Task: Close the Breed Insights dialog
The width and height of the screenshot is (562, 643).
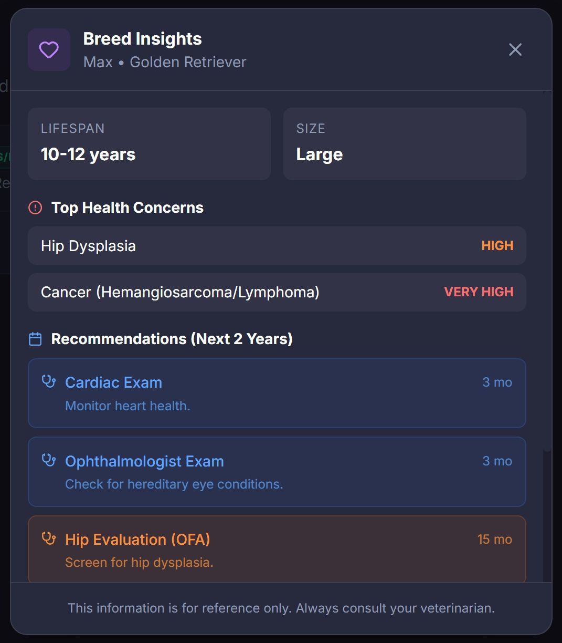Action: coord(515,50)
